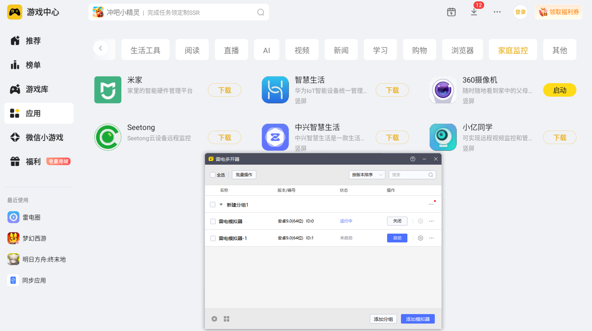The width and height of the screenshot is (592, 331).
Task: Switch to grid view in 雷电多开器
Action: coord(227,319)
